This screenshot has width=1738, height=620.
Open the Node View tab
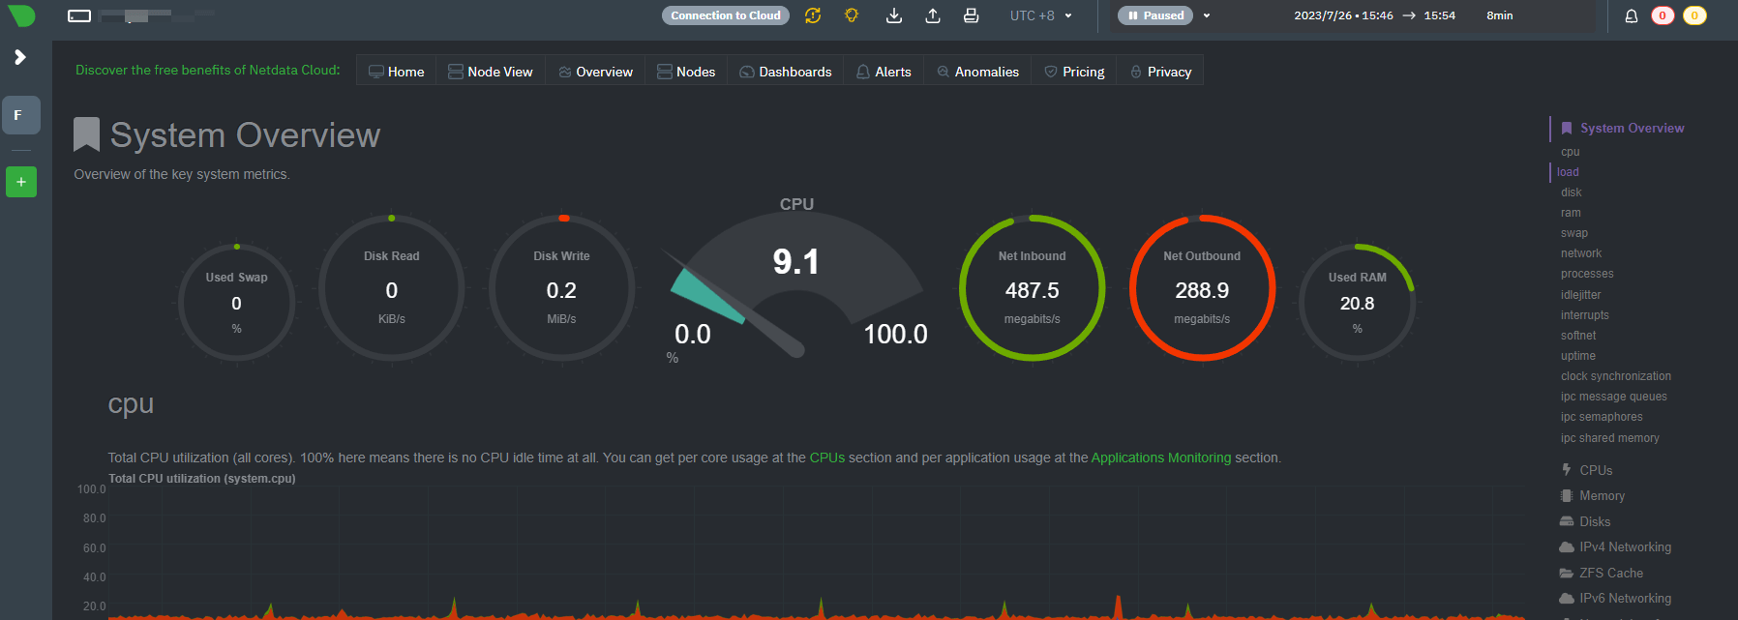(x=491, y=72)
